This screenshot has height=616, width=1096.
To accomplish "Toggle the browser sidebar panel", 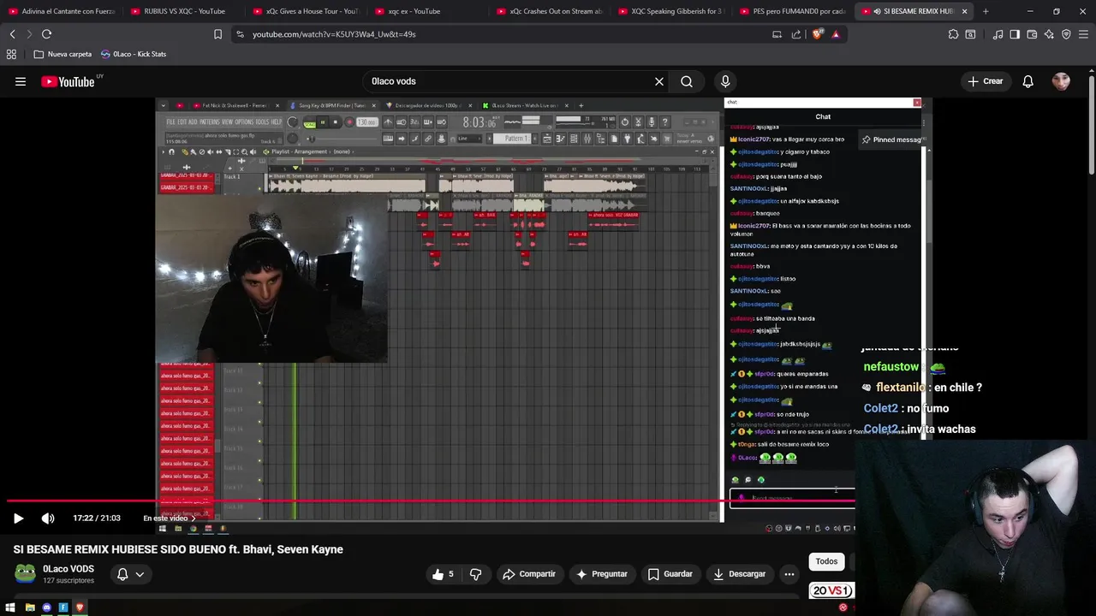I will tap(1015, 34).
